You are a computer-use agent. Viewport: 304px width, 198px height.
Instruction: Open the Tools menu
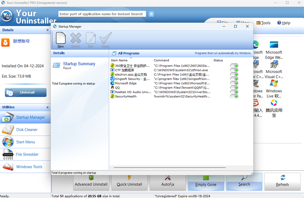point(263,23)
